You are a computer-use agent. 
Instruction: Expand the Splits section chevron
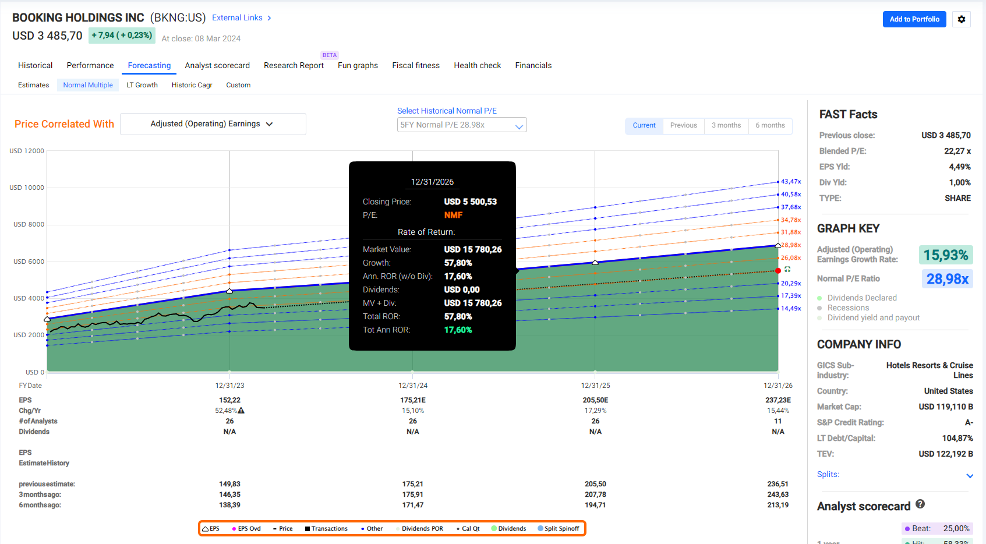click(x=970, y=476)
